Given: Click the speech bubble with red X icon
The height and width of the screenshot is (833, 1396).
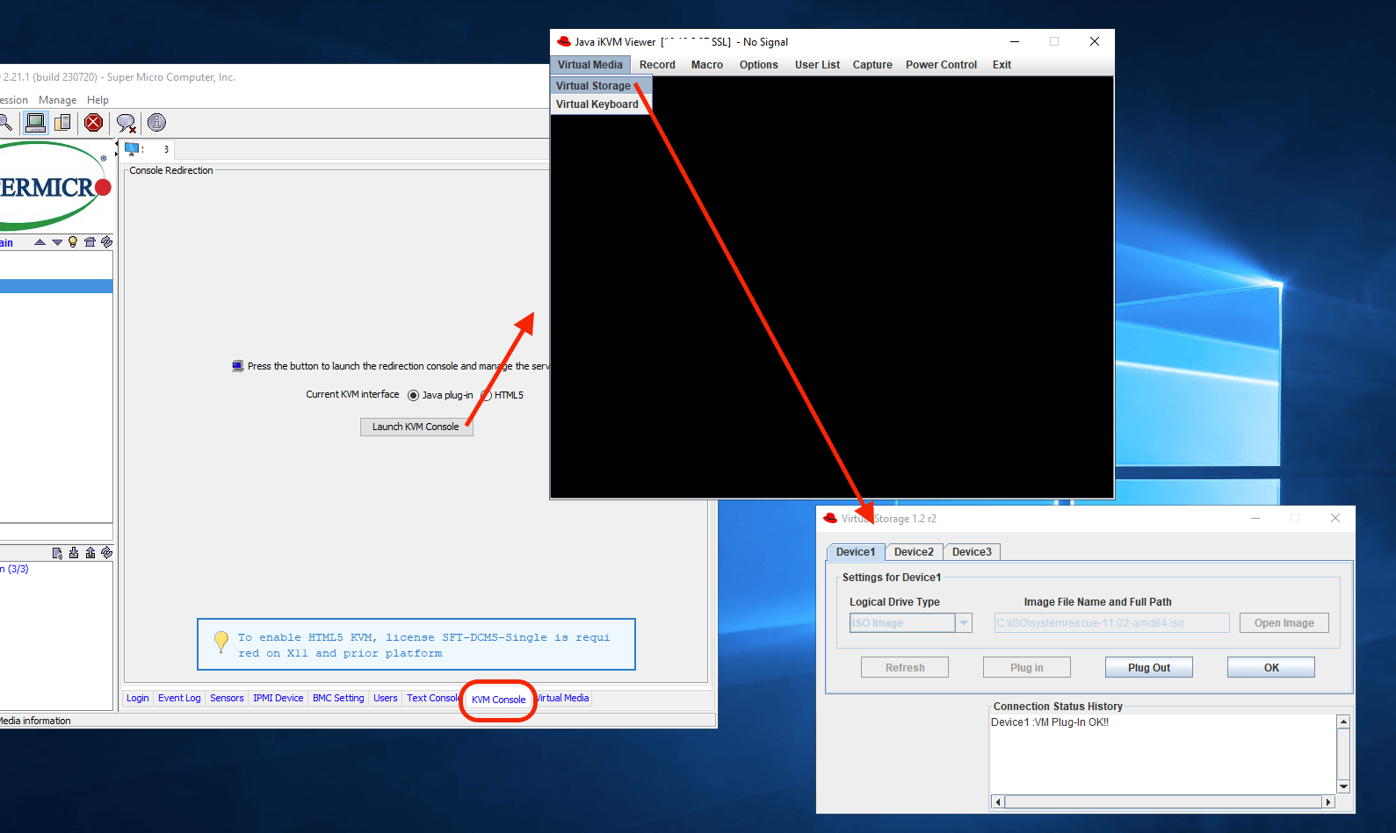Looking at the screenshot, I should point(126,123).
